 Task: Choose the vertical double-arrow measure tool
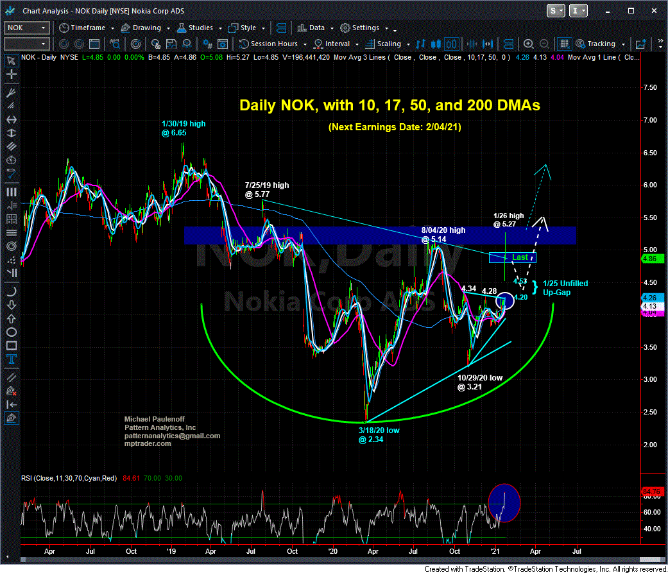(11, 133)
